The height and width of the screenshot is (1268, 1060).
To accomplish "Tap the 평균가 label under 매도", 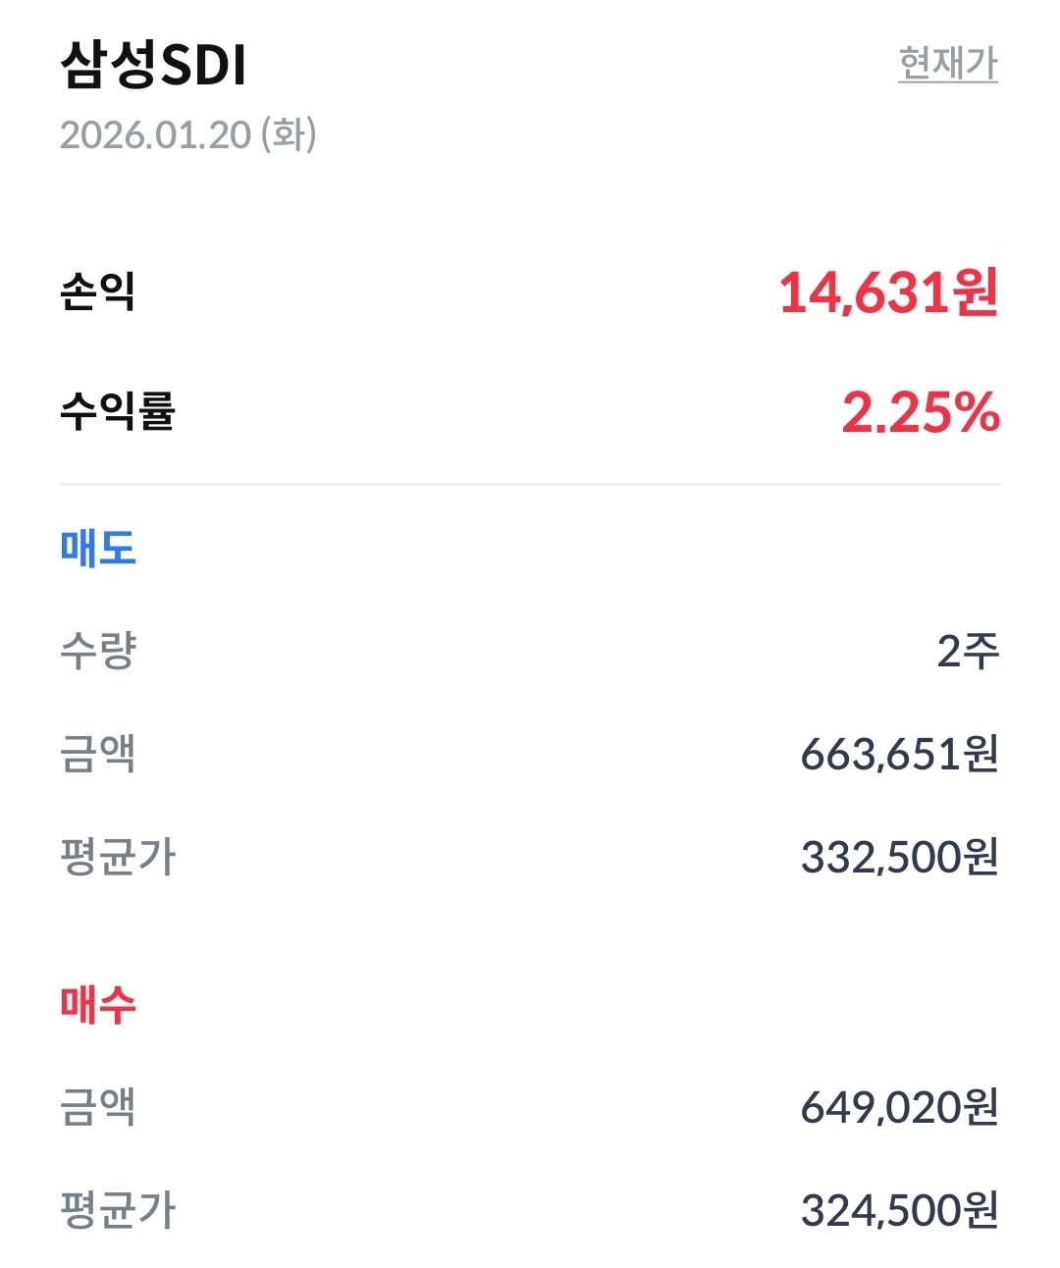I will tap(118, 857).
